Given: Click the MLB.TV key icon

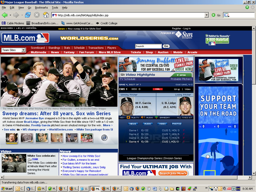Looking at the screenshot, I should (128, 118).
